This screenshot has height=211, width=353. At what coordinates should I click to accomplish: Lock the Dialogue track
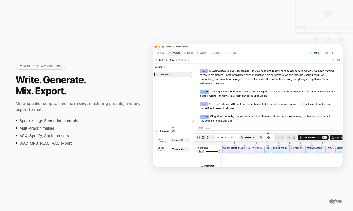pos(200,152)
